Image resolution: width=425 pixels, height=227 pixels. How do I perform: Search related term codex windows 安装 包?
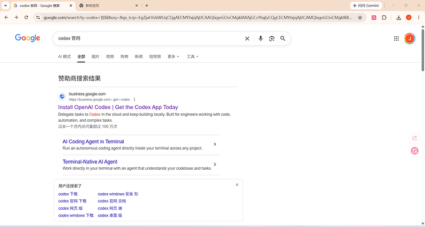[x=118, y=194]
